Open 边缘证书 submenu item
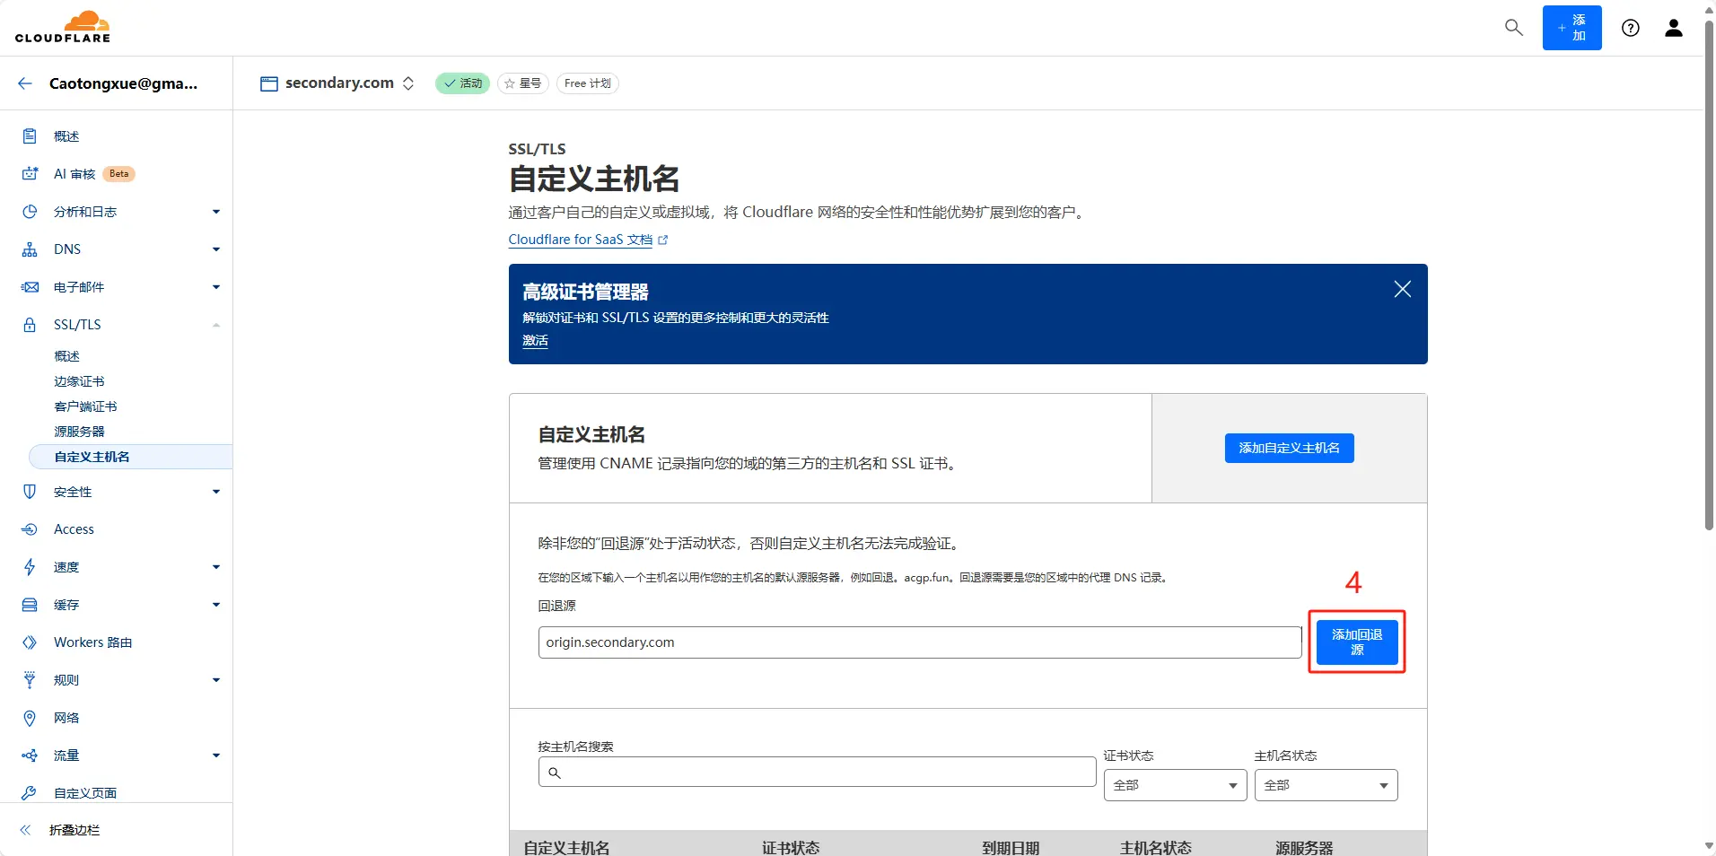 pyautogui.click(x=79, y=381)
